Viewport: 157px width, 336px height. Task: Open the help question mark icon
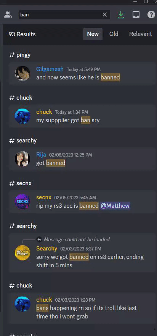[x=151, y=15]
